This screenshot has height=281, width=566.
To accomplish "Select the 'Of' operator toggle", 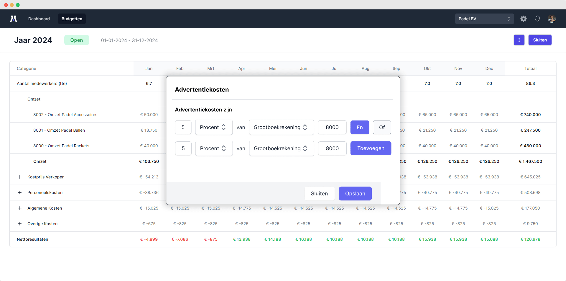I will [x=382, y=127].
